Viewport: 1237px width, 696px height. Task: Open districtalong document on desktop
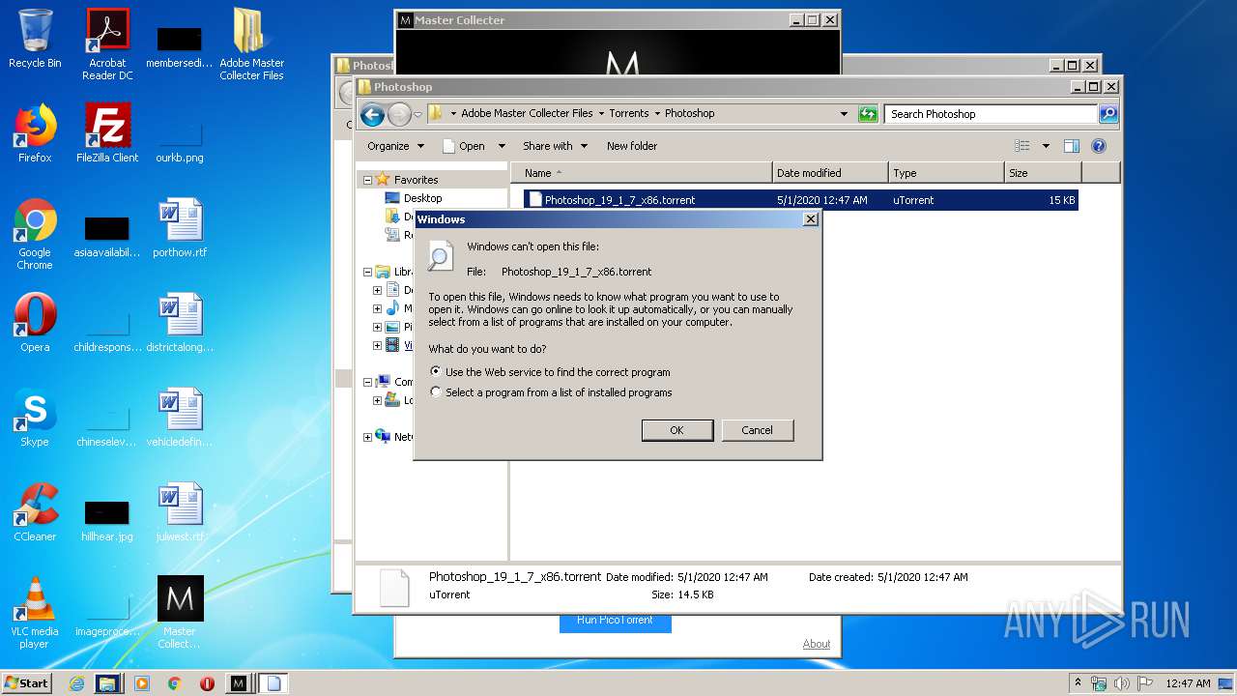(x=180, y=323)
